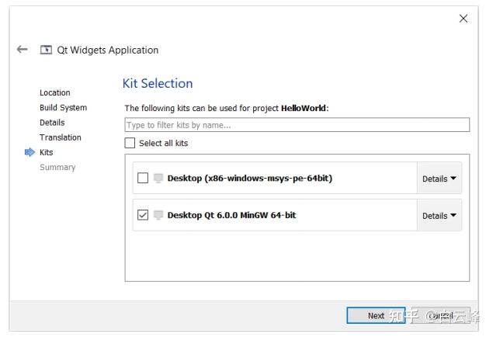The image size is (493, 337).
Task: Select the Details wizard step
Action: [52, 123]
